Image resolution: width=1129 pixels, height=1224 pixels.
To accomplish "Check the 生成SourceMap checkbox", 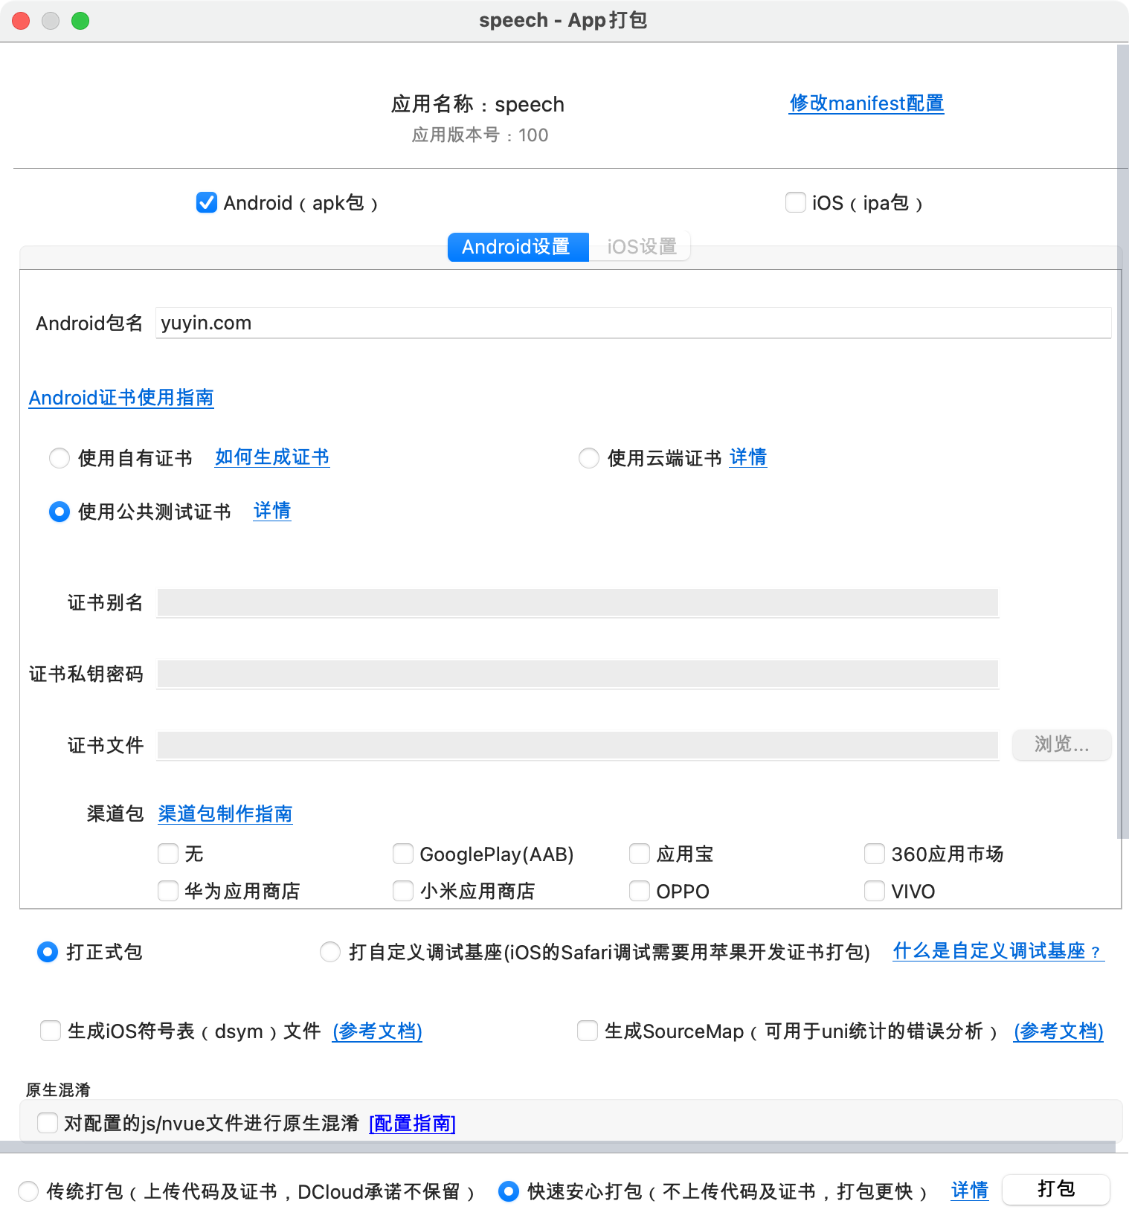I will 588,1031.
